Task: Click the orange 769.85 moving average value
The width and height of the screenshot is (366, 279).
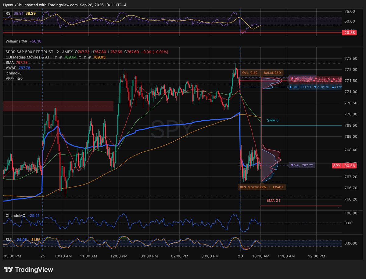Action: 99,57
